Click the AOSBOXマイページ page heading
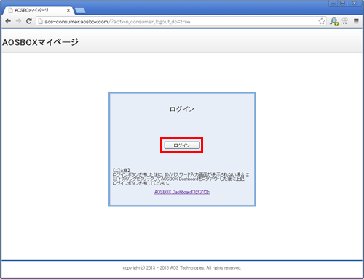The width and height of the screenshot is (364, 279). pyautogui.click(x=40, y=42)
